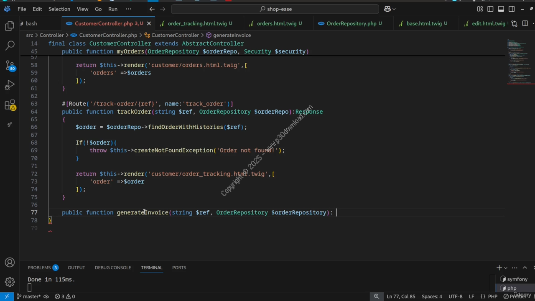Open the Extensions view with warning badge
Viewport: 535px width, 301px height.
[x=10, y=105]
